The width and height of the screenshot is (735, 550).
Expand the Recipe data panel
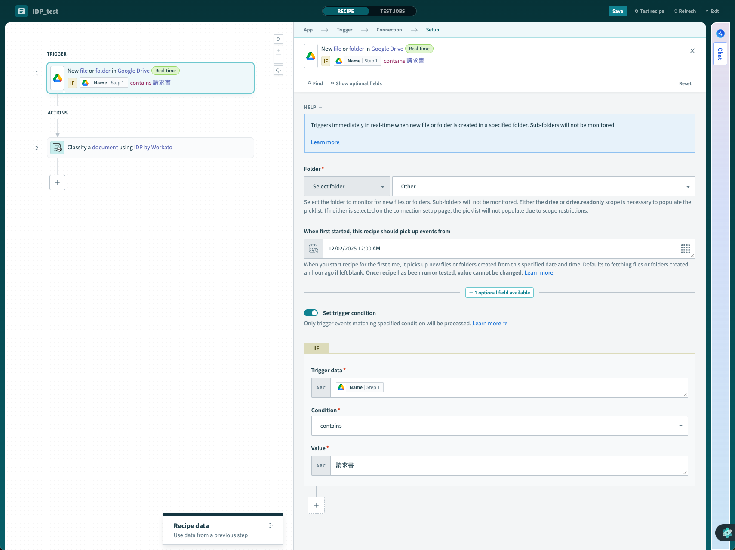click(270, 525)
